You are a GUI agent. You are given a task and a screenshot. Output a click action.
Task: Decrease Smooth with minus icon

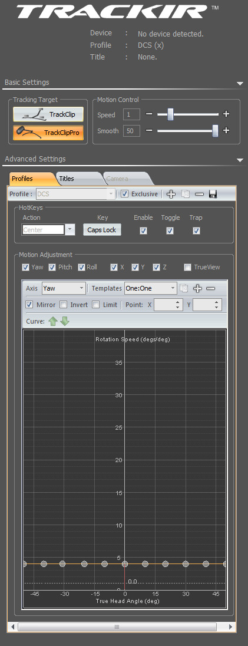click(149, 131)
